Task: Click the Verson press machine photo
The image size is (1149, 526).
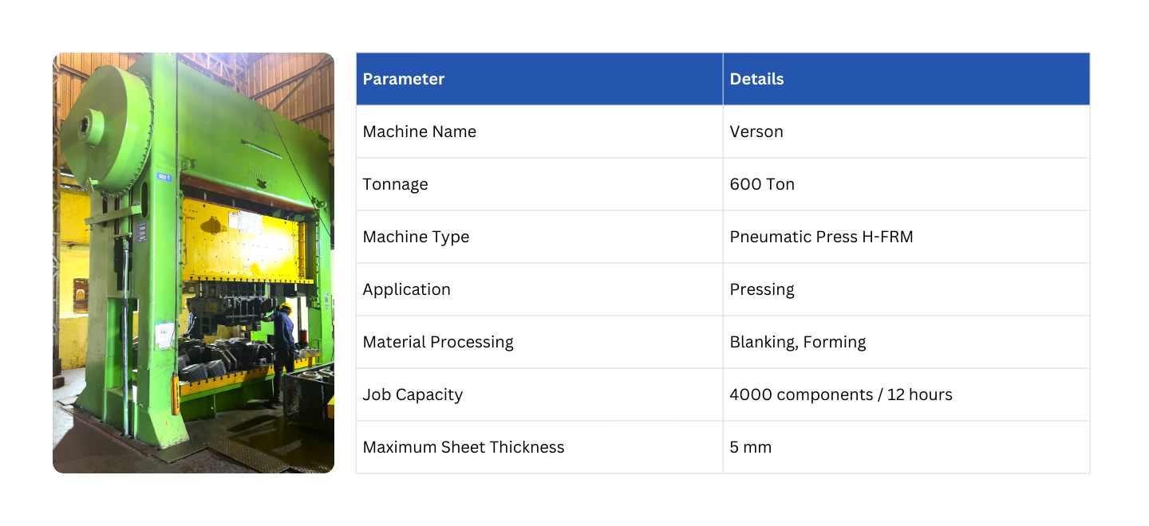Action: point(193,263)
